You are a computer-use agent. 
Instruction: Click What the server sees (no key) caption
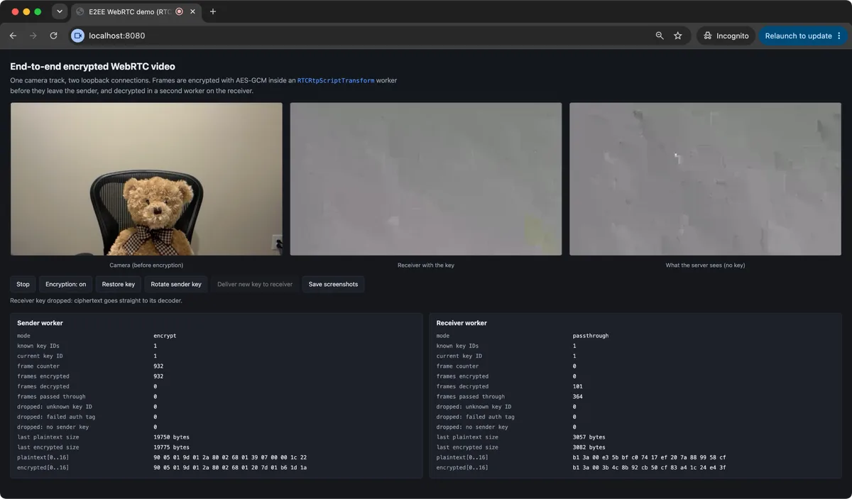tap(705, 265)
